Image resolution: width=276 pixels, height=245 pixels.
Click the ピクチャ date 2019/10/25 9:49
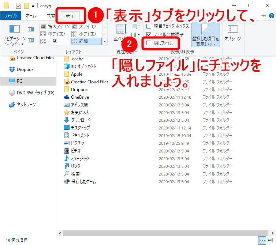[174, 143]
